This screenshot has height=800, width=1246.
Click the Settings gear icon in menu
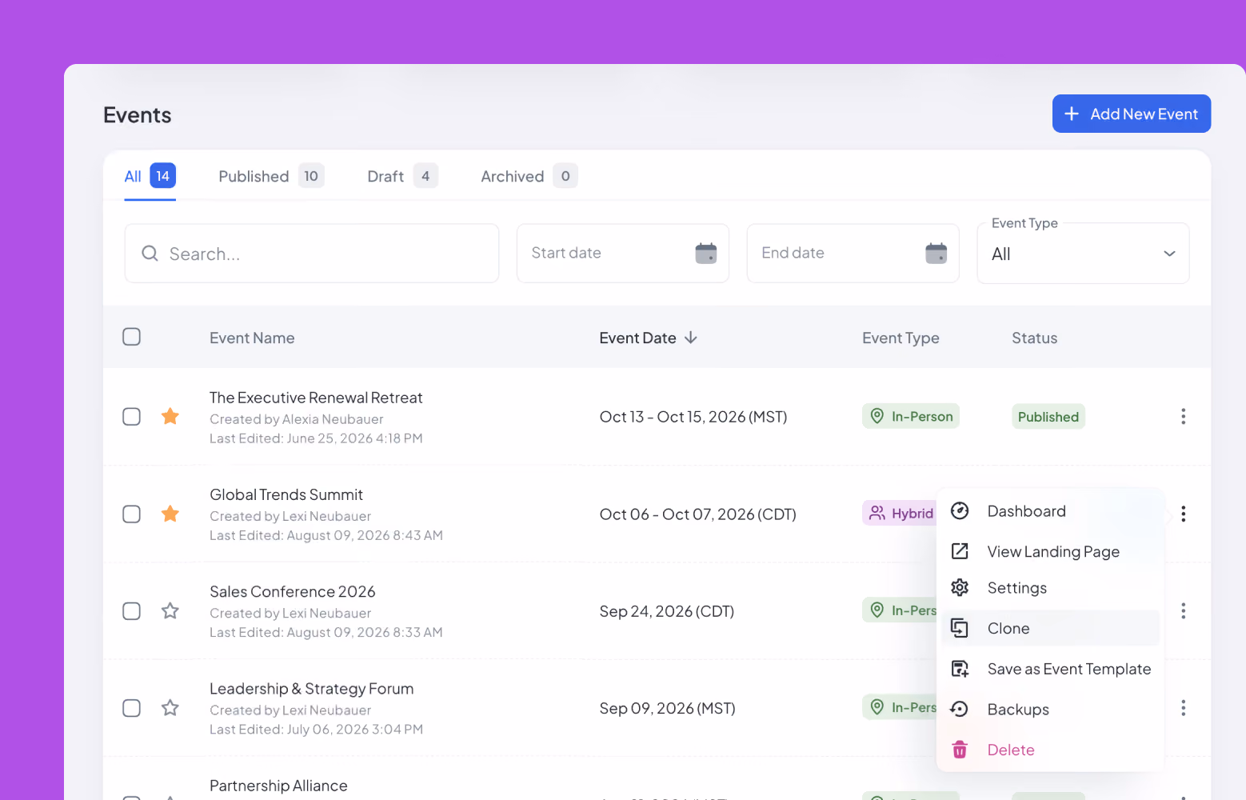tap(960, 588)
